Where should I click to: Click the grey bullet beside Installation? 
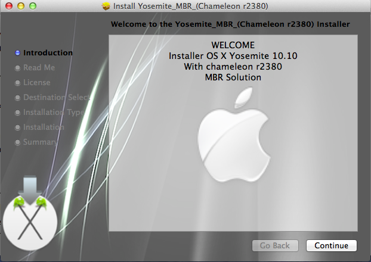click(17, 127)
